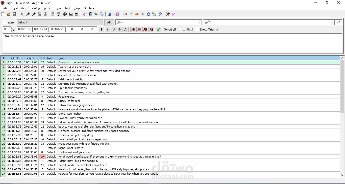Open Attachments paperclip icon
The height and width of the screenshot is (184, 345).
point(96,14)
